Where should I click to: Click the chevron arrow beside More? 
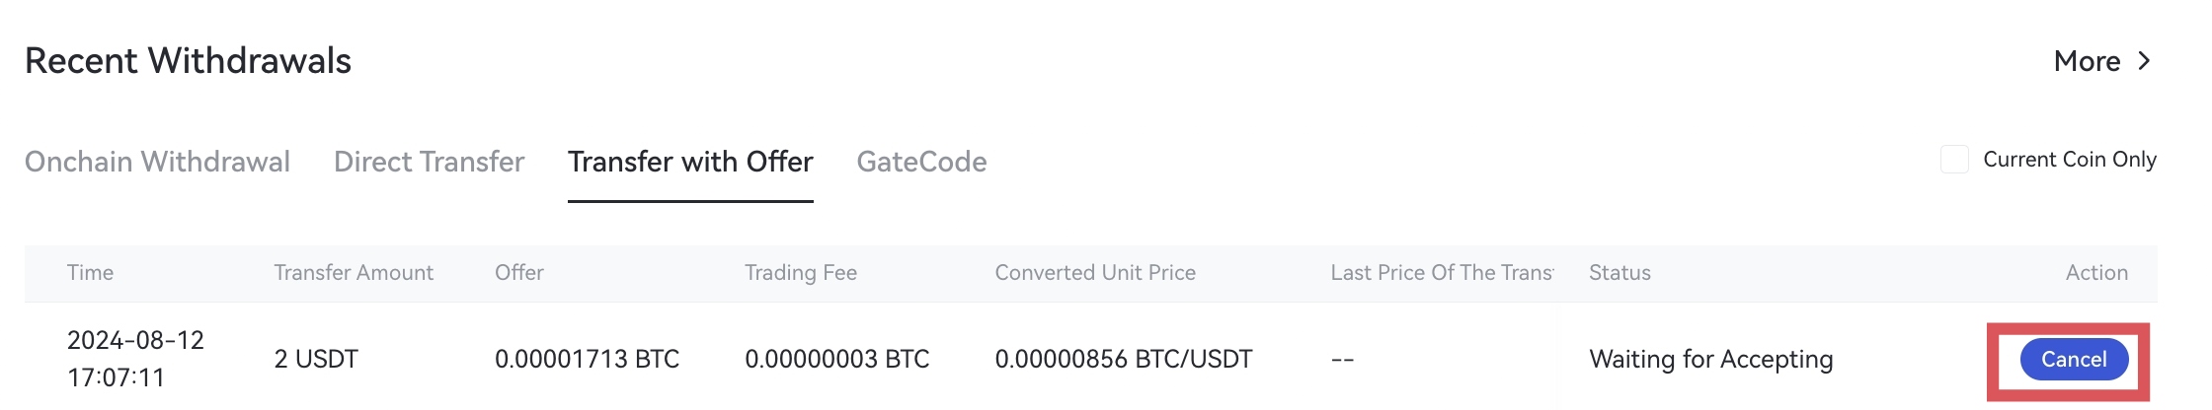pyautogui.click(x=2144, y=61)
